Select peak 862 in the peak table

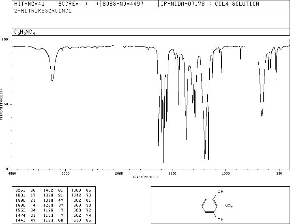tap(77, 200)
